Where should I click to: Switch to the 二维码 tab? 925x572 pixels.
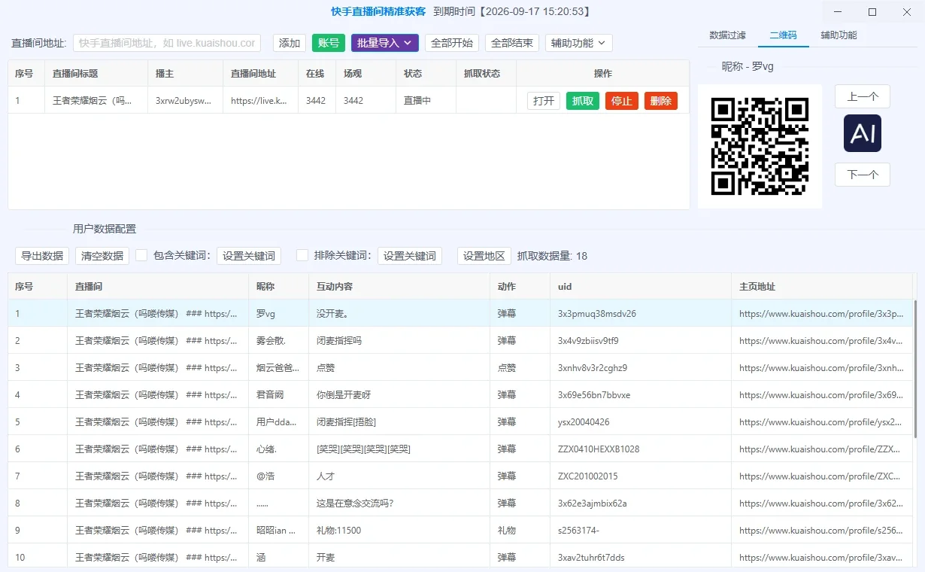(x=783, y=35)
